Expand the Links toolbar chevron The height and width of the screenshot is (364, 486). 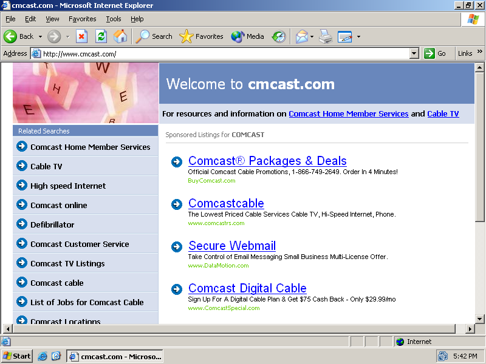tap(480, 52)
